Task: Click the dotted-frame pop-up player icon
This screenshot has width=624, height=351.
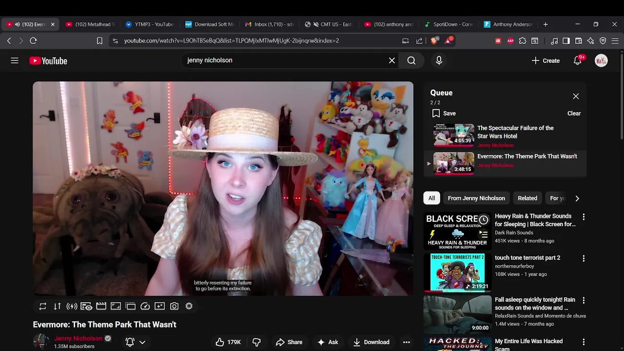Action: click(x=130, y=306)
